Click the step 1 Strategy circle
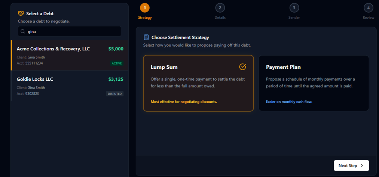The width and height of the screenshot is (379, 177). click(144, 7)
